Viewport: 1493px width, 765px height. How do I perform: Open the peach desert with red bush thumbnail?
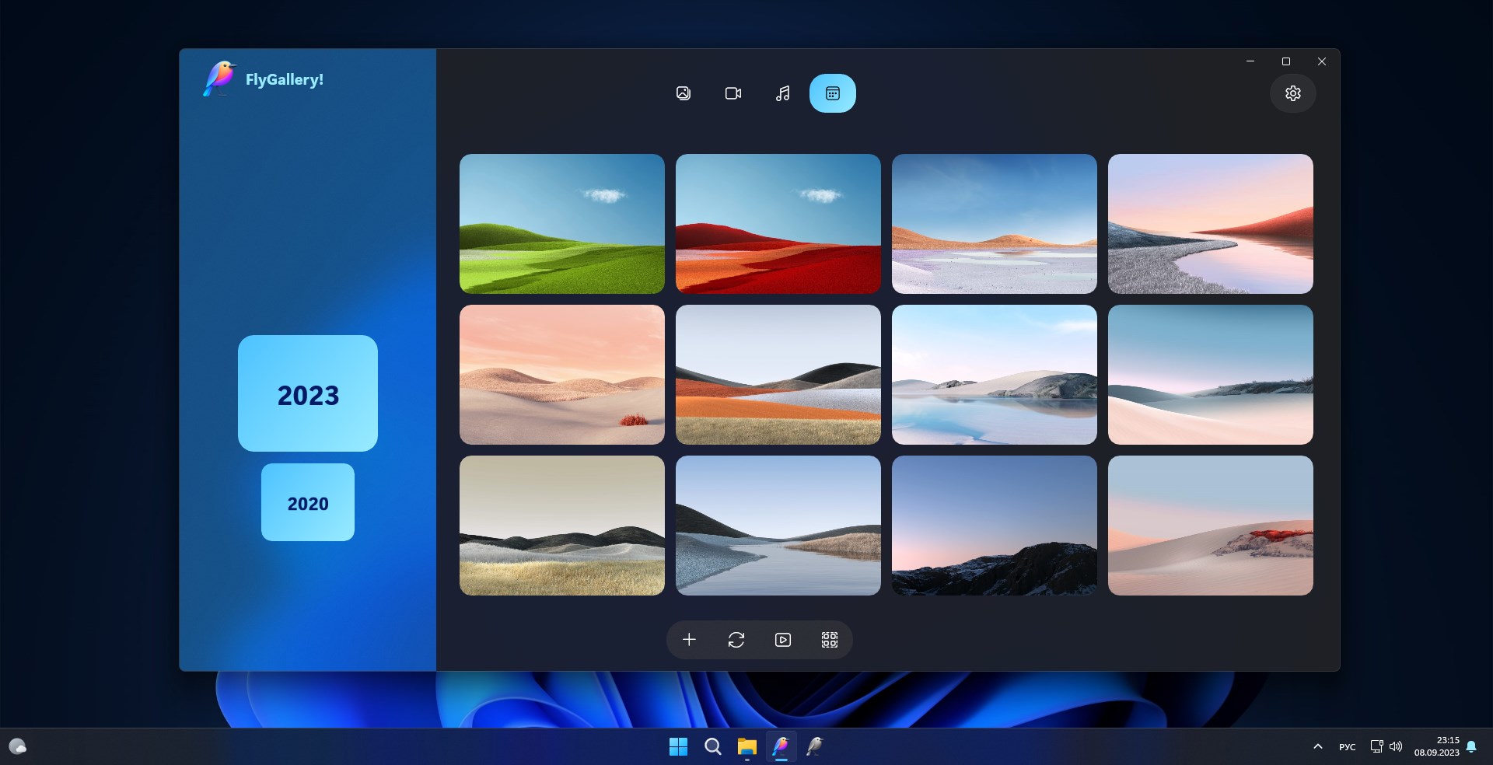click(562, 375)
